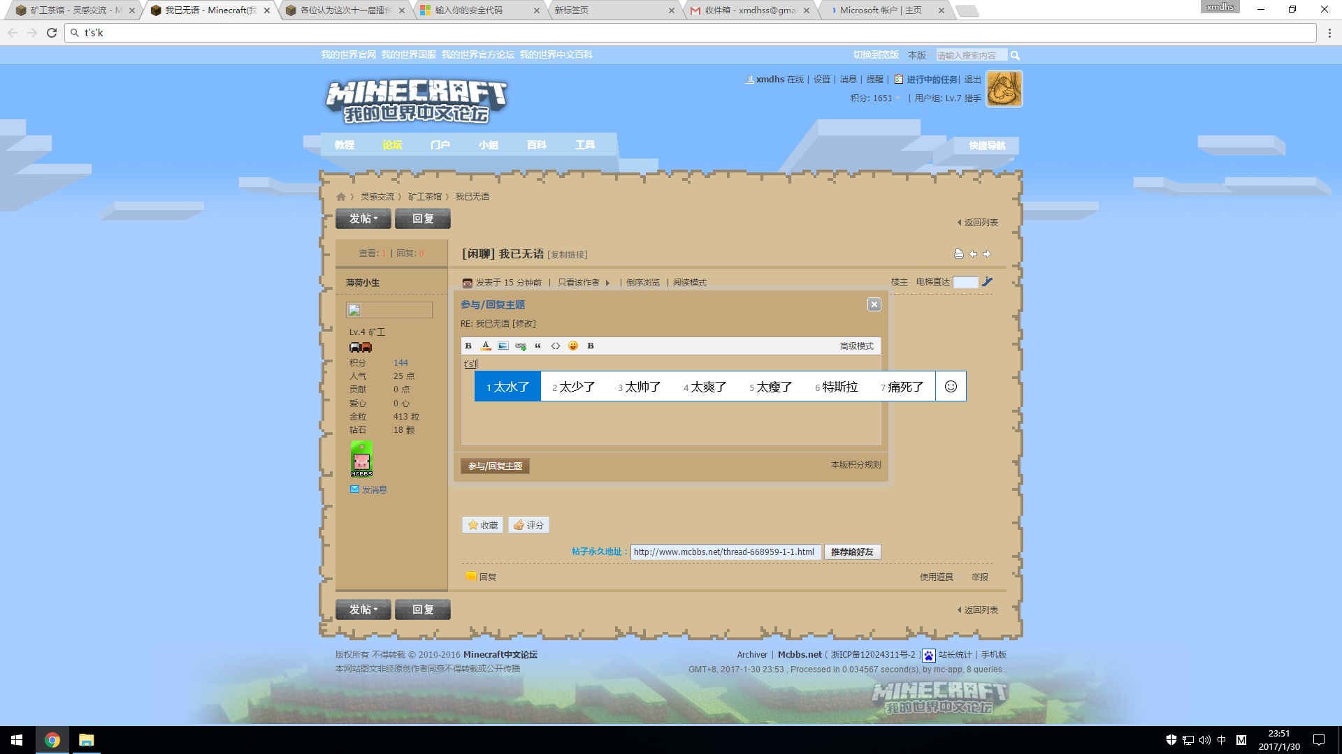Open emoji panel in IME candidate bar
1342x754 pixels.
point(951,387)
